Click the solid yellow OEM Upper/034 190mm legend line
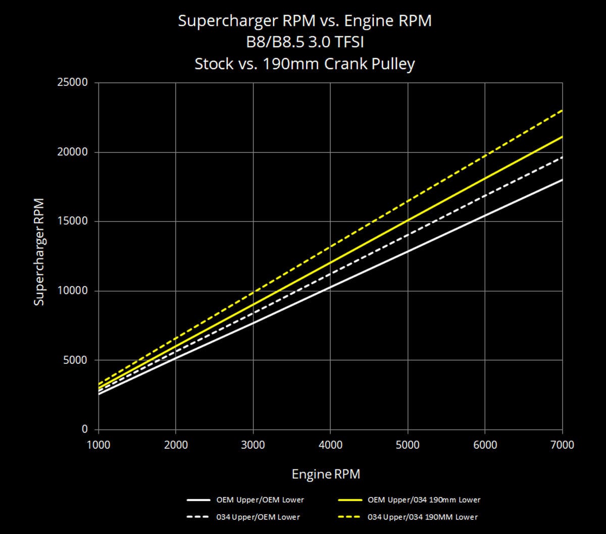This screenshot has height=534, width=606. (349, 500)
